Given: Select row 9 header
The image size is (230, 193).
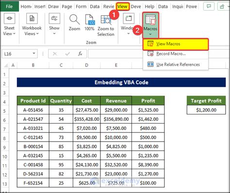Looking at the screenshot, I should pyautogui.click(x=5, y=147).
